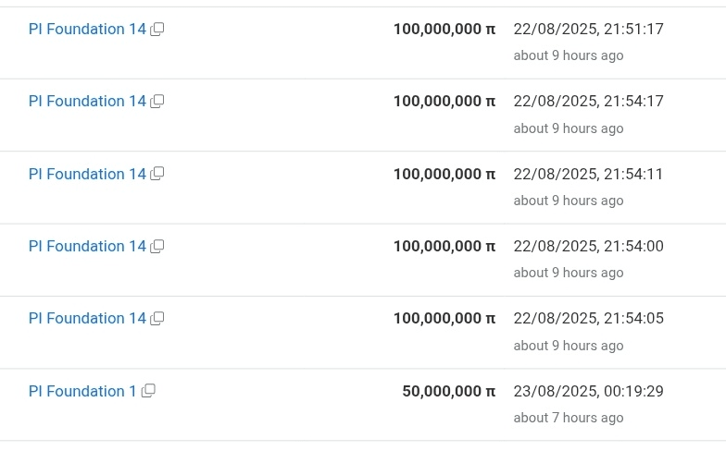Click timestamp 23/08/2025, 00:19:29
The width and height of the screenshot is (726, 451).
coord(589,392)
